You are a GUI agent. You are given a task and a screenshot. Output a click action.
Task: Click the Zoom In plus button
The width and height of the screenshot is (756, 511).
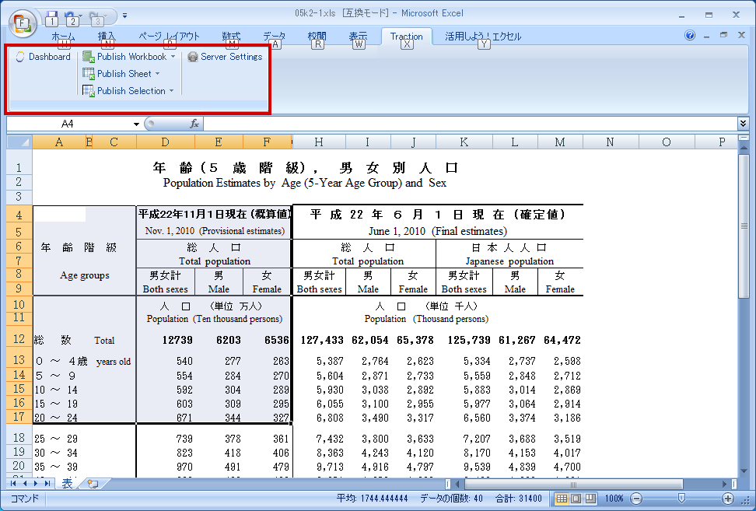tap(728, 499)
